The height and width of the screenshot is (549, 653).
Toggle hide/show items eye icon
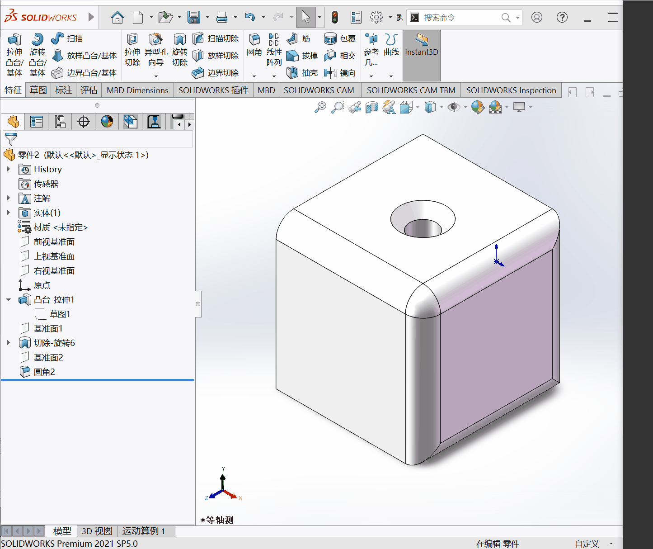454,107
